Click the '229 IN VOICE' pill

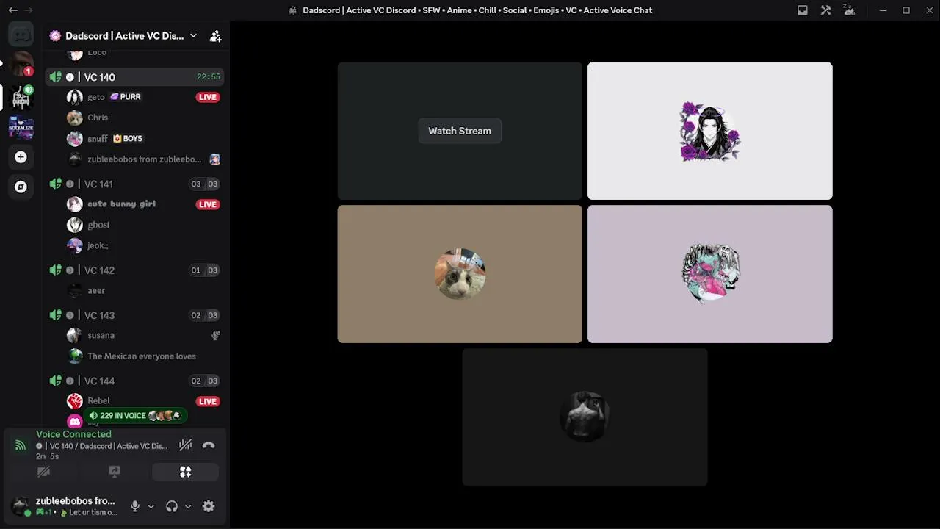click(x=135, y=416)
